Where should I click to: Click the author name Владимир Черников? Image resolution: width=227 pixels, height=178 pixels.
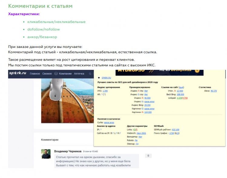click(x=68, y=151)
